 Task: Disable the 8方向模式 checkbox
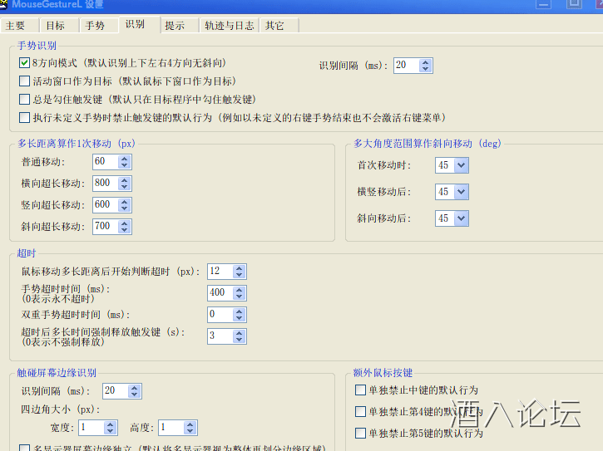(25, 63)
